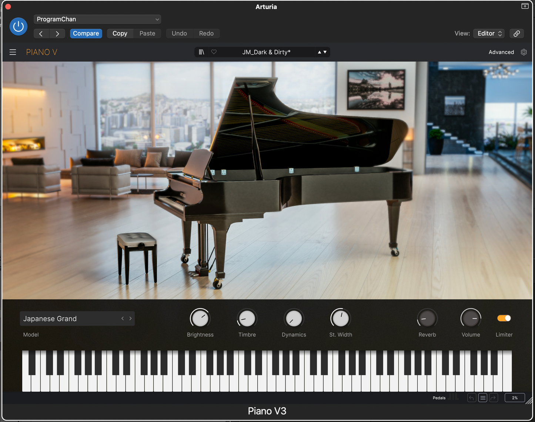Image resolution: width=535 pixels, height=422 pixels.
Task: Open the Advanced panel
Action: 501,52
